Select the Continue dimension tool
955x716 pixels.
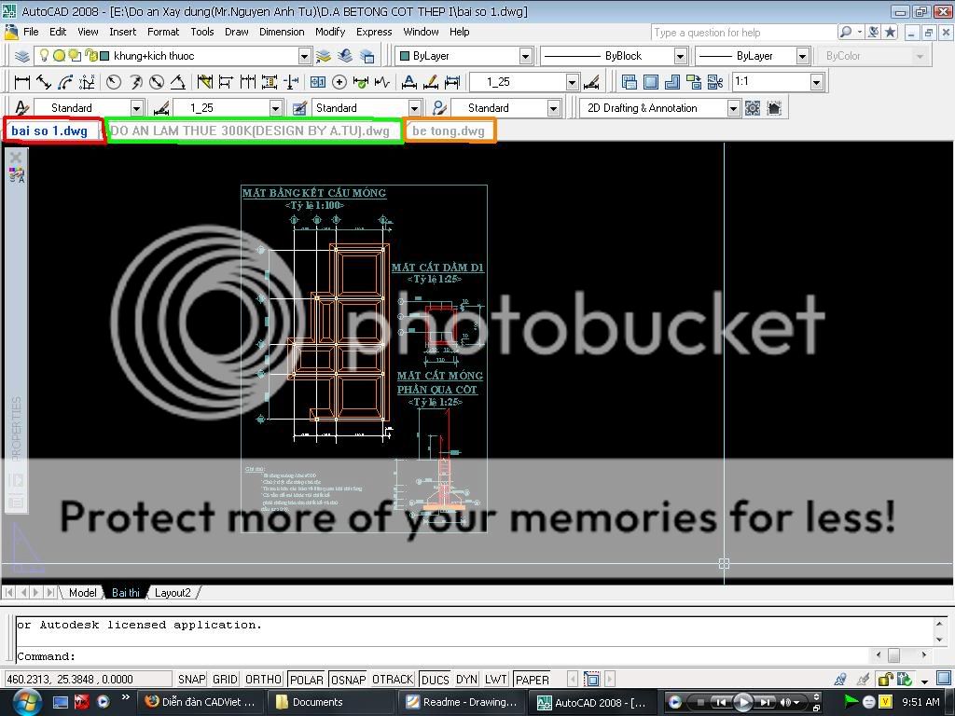248,82
